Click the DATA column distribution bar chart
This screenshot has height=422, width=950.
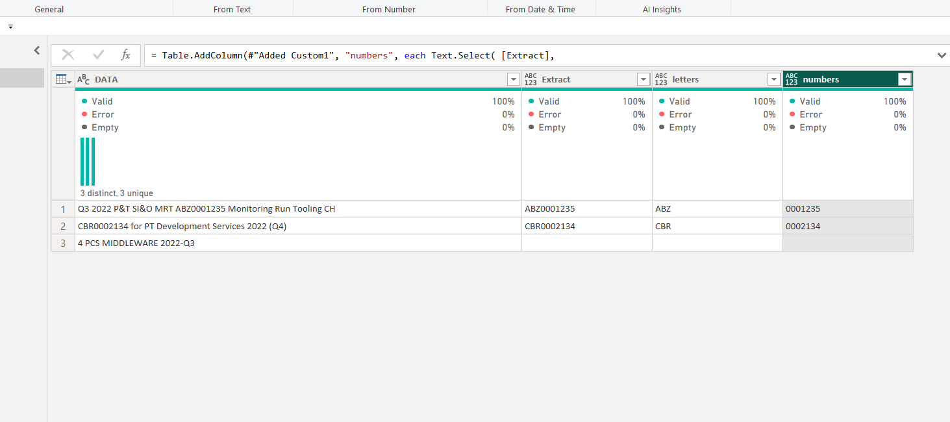click(88, 162)
